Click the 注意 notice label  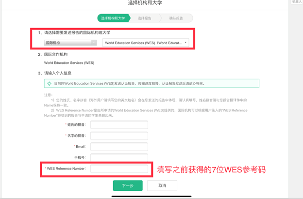point(48,95)
